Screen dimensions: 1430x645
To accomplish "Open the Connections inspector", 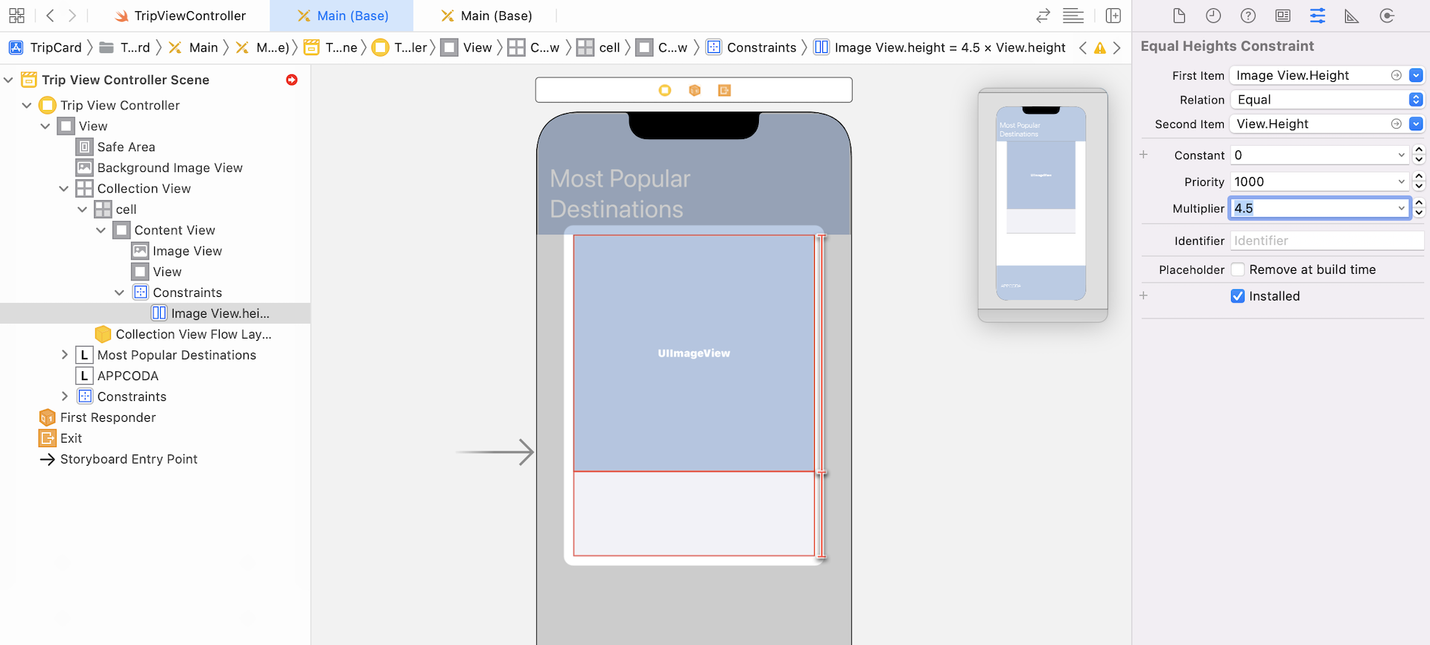I will point(1387,16).
